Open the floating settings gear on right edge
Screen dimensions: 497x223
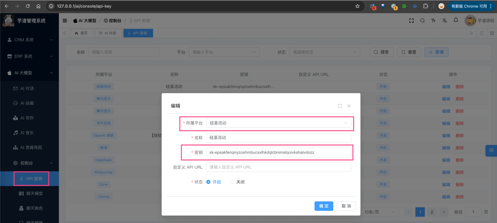pos(491,150)
